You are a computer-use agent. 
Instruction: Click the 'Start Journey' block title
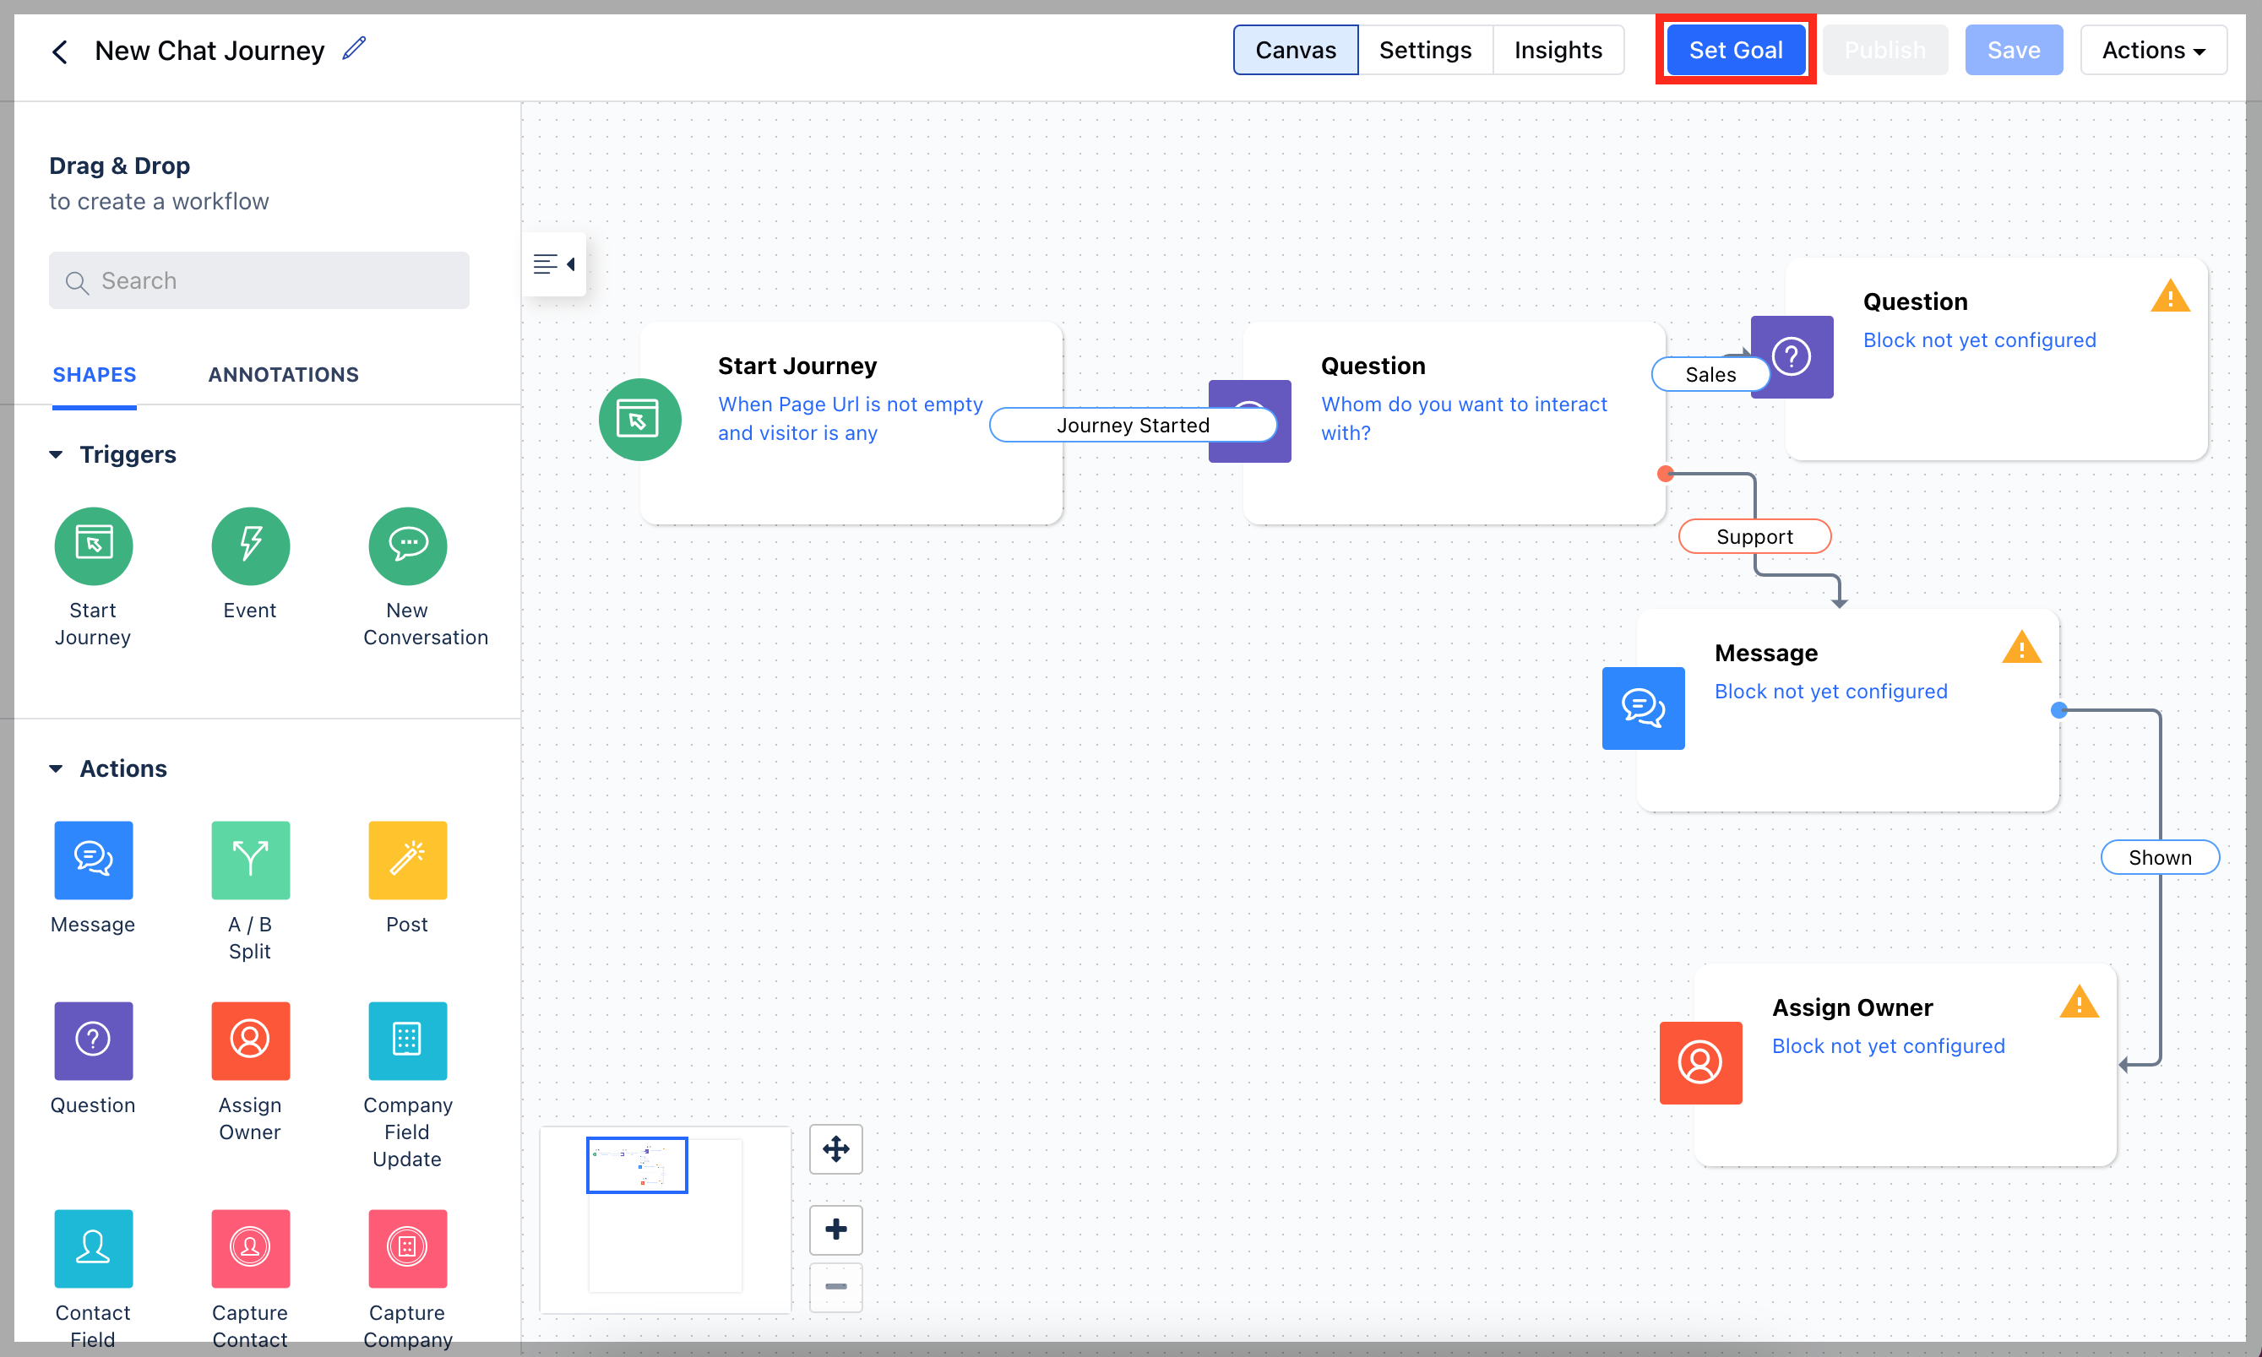(x=797, y=366)
